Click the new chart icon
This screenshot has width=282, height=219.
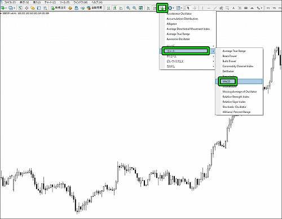tap(3, 8)
